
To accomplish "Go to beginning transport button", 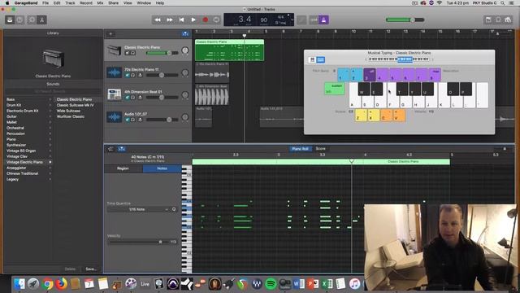I will point(181,20).
